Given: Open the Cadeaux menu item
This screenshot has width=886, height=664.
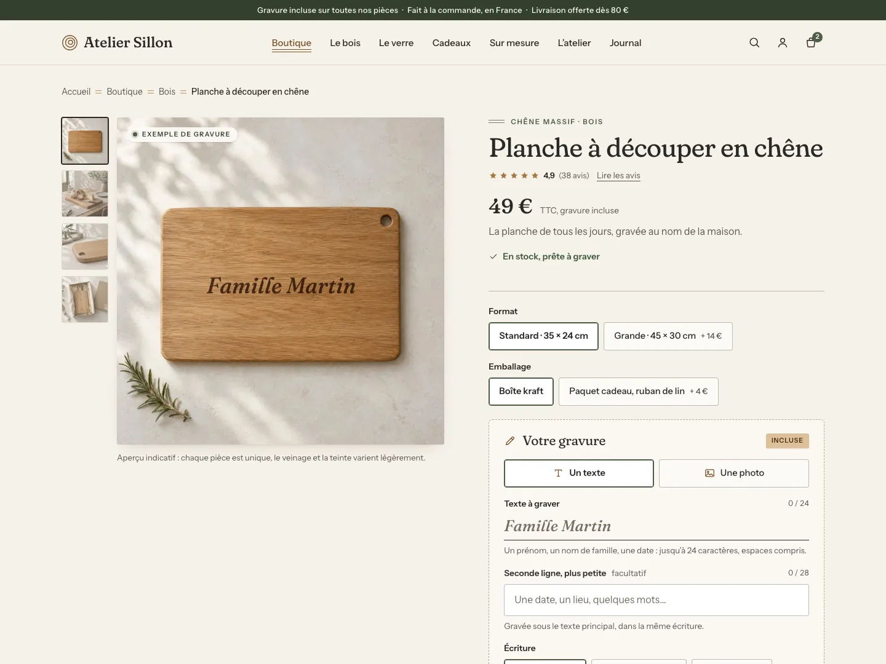Looking at the screenshot, I should point(452,43).
